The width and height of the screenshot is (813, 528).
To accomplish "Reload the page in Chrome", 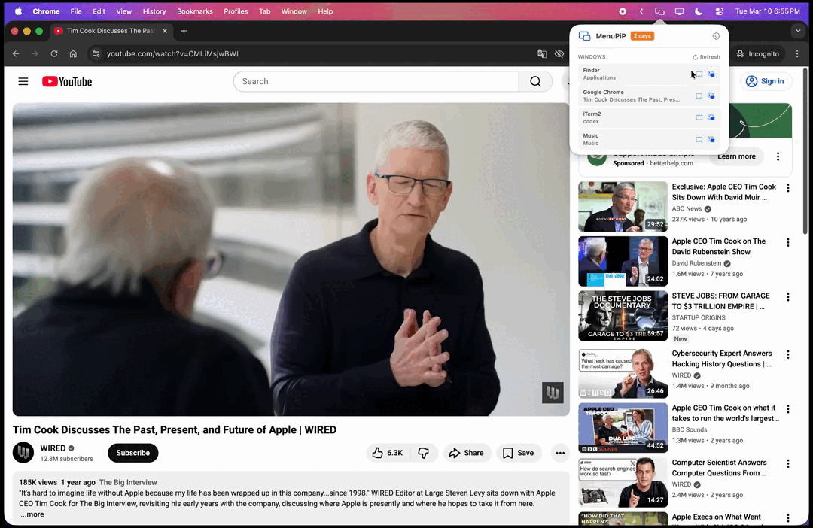I will point(54,54).
